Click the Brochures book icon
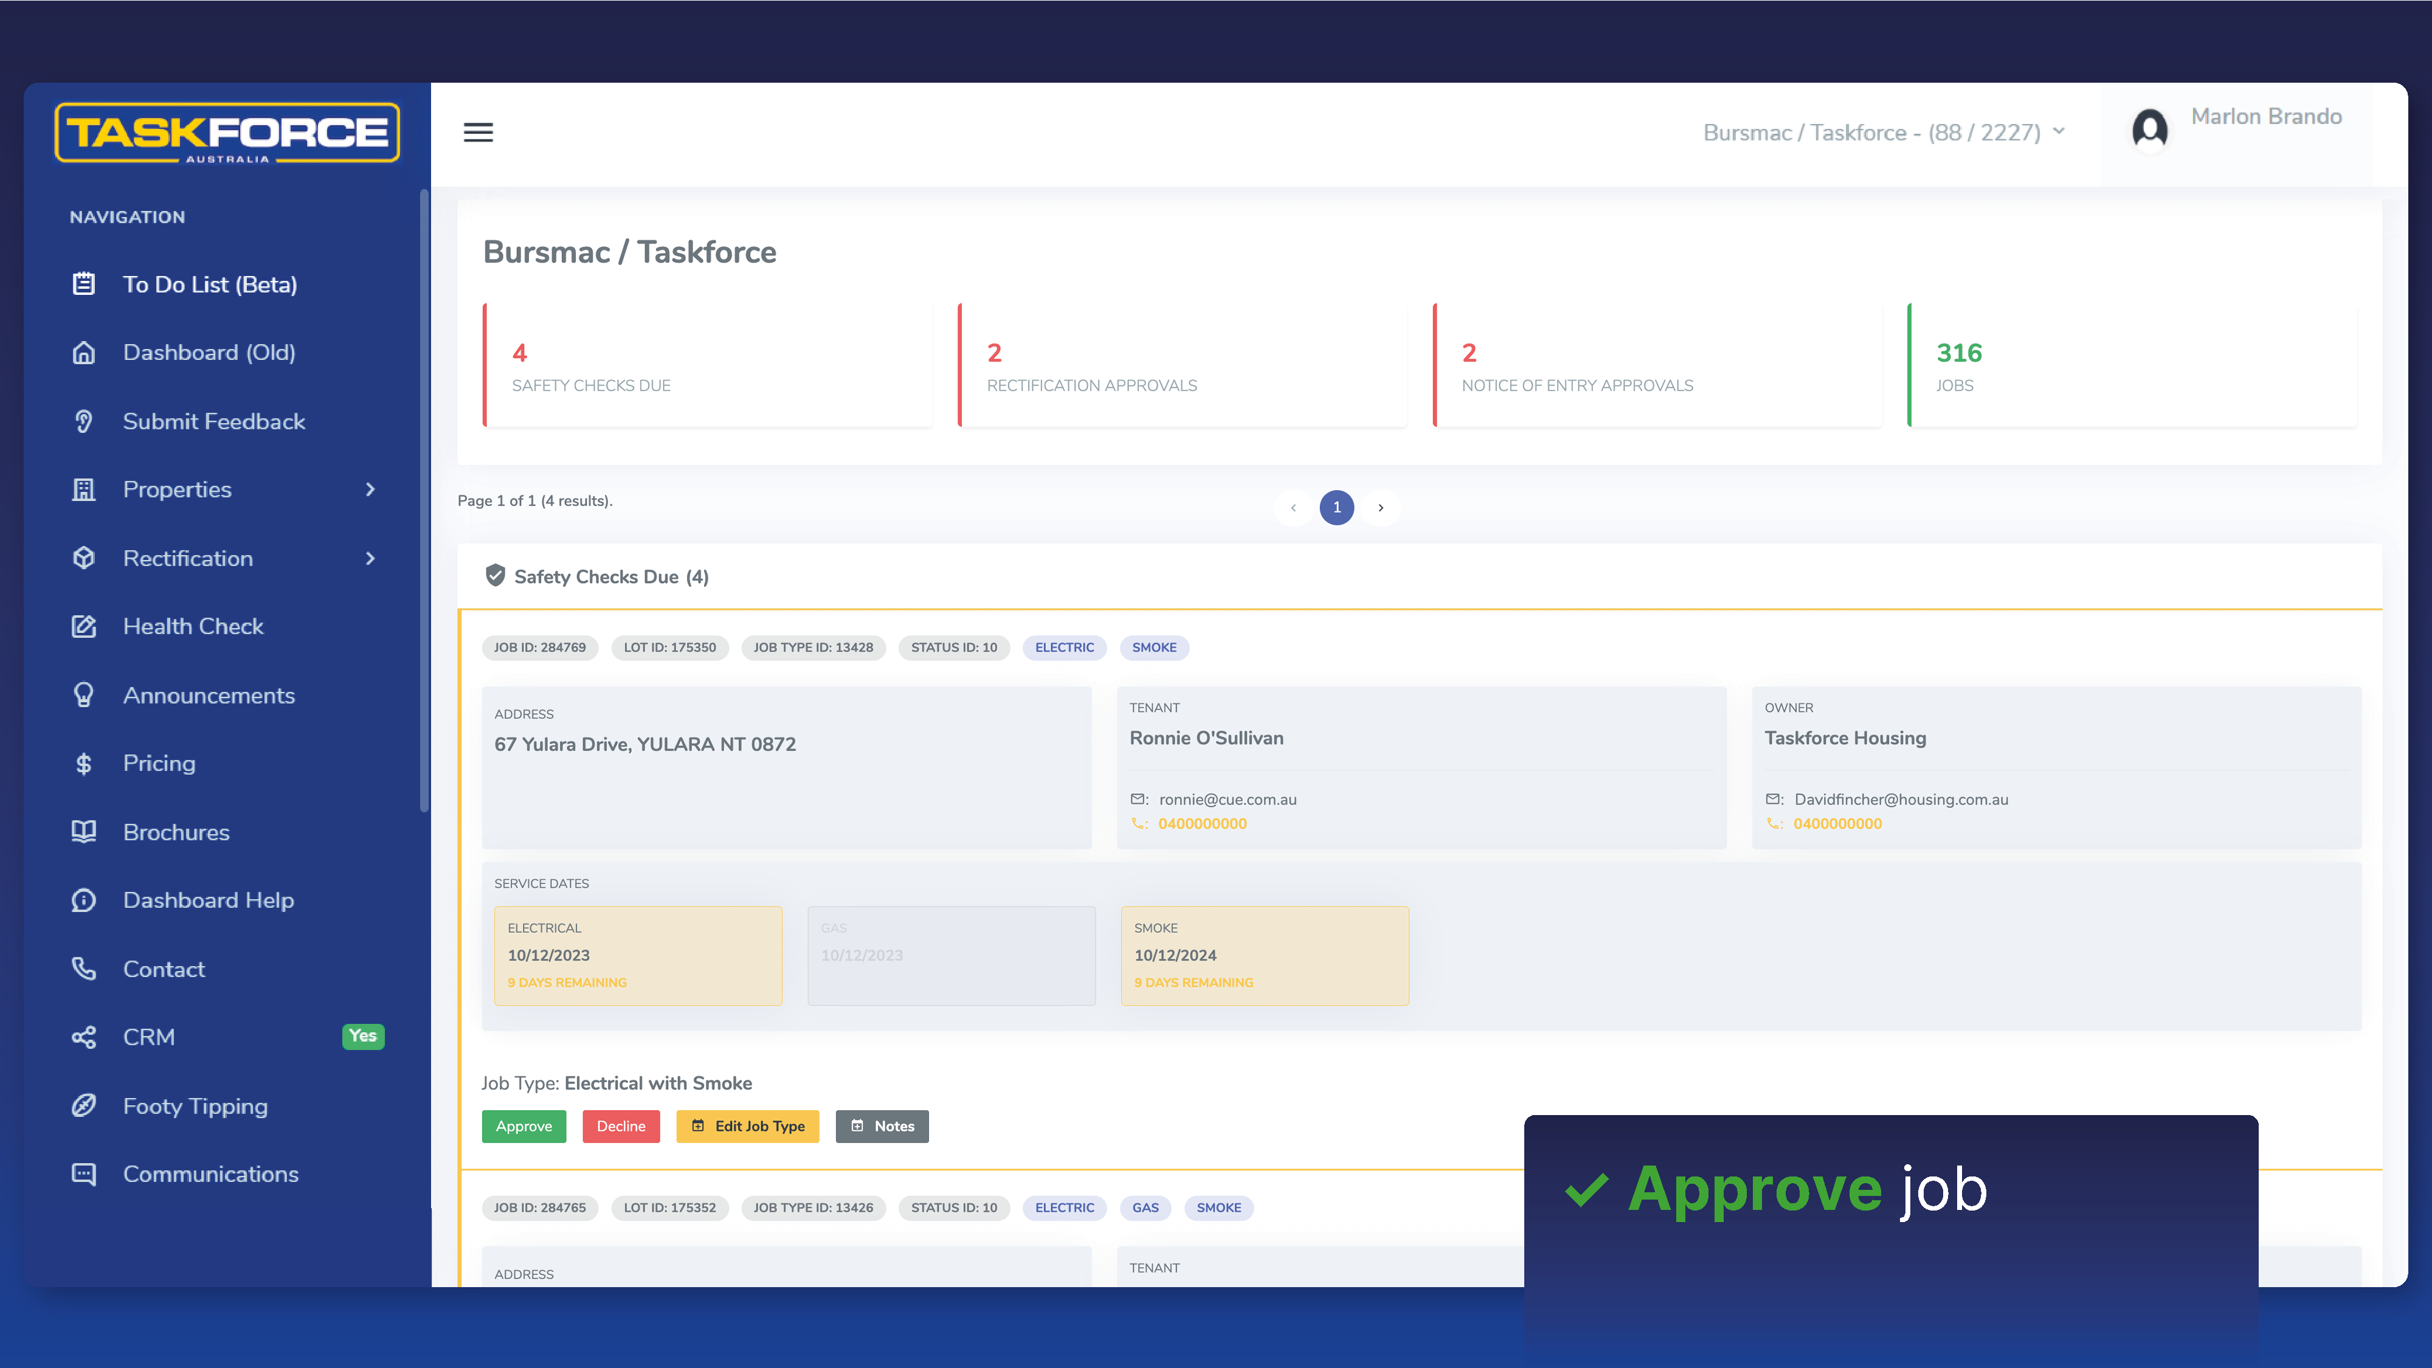2432x1368 pixels. tap(84, 832)
